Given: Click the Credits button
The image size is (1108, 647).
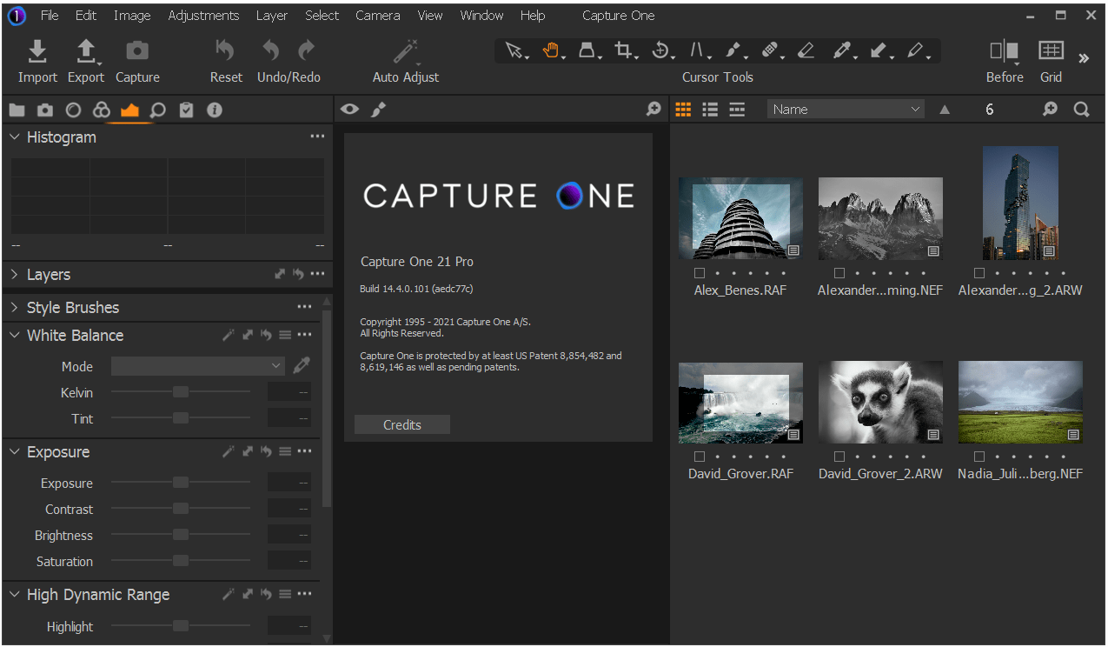Looking at the screenshot, I should (x=401, y=425).
